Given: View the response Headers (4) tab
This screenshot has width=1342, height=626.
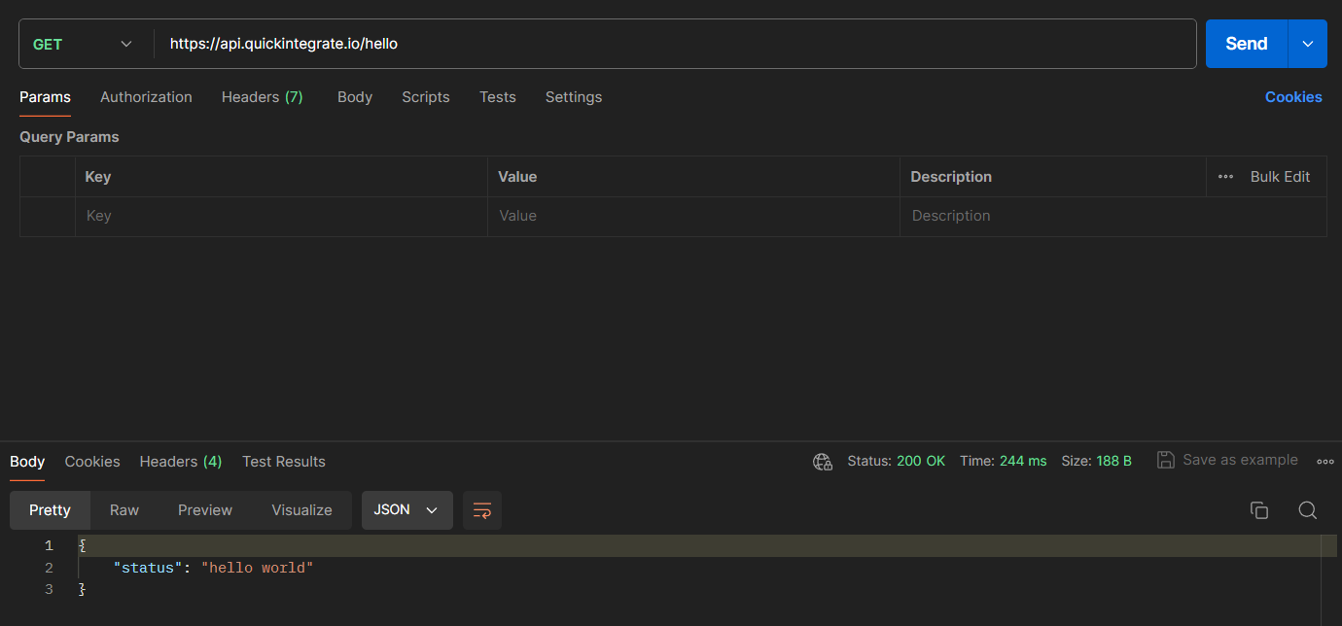Looking at the screenshot, I should pos(181,462).
